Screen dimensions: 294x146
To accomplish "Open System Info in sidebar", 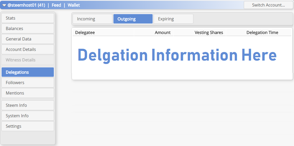I will (28, 116).
